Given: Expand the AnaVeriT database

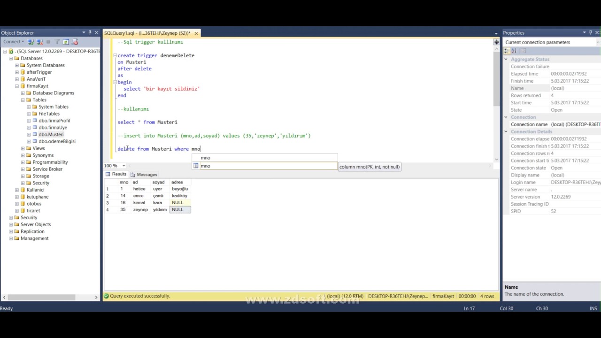Looking at the screenshot, I should (17, 79).
